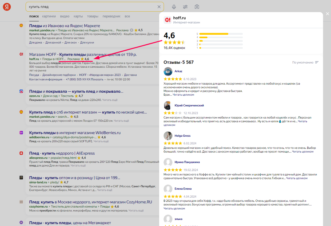Click the Для кухни sitelink
The height and width of the screenshot is (226, 331).
(87, 43)
